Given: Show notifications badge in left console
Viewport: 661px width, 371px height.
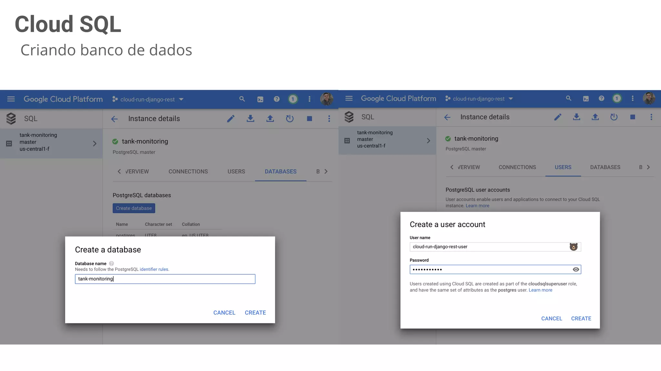Looking at the screenshot, I should point(293,99).
